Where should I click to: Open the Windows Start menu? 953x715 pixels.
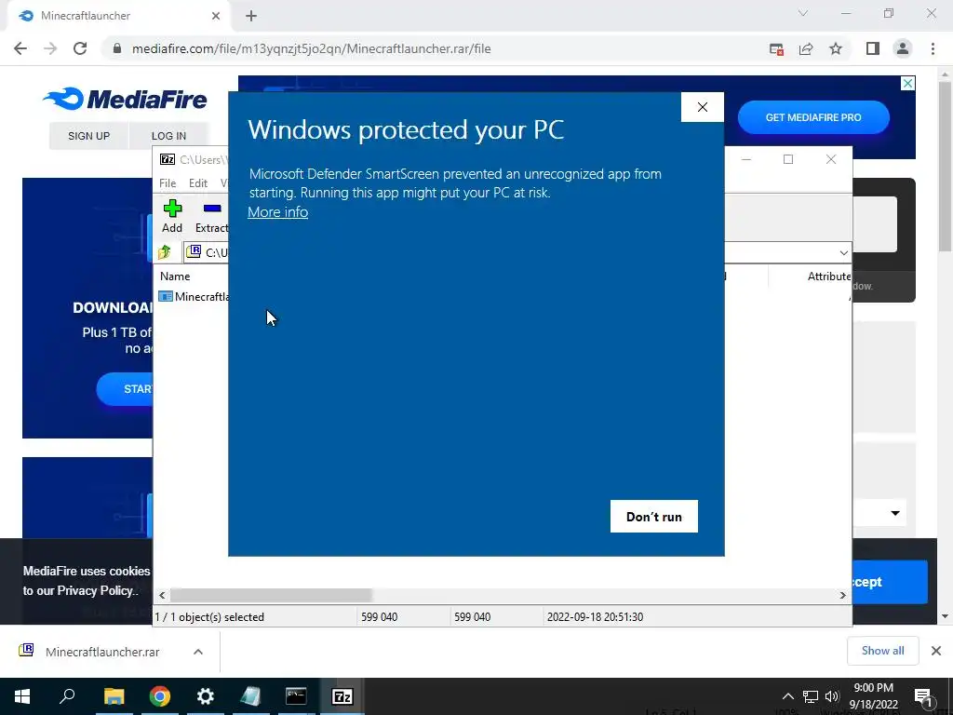tap(22, 696)
